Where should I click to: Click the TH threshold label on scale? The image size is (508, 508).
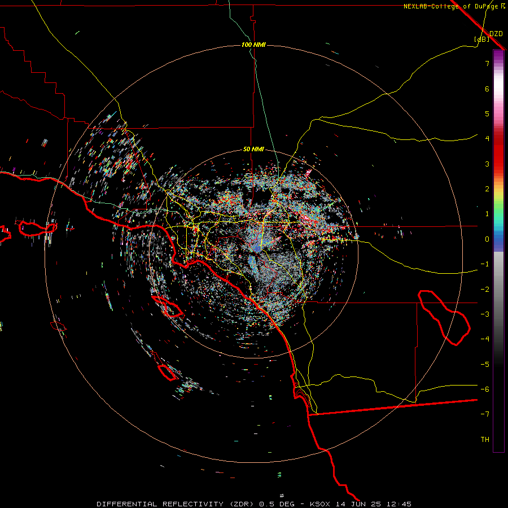485,440
